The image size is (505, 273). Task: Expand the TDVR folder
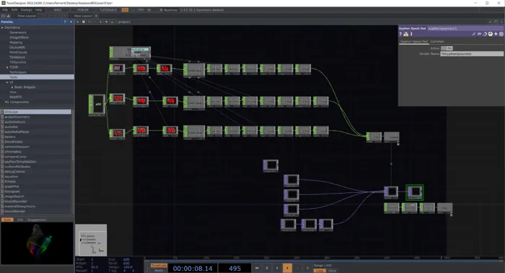[x=7, y=67]
